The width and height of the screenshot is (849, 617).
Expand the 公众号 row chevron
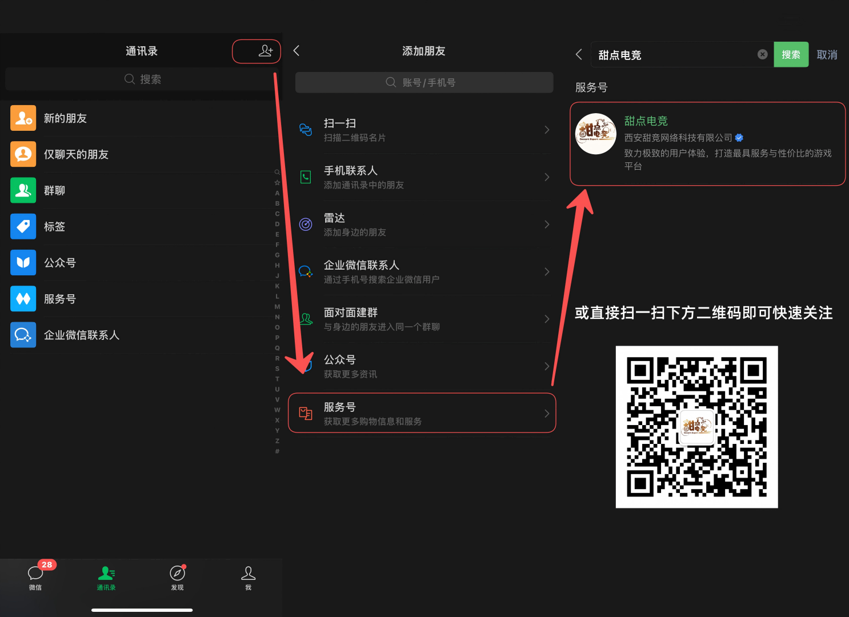[547, 366]
